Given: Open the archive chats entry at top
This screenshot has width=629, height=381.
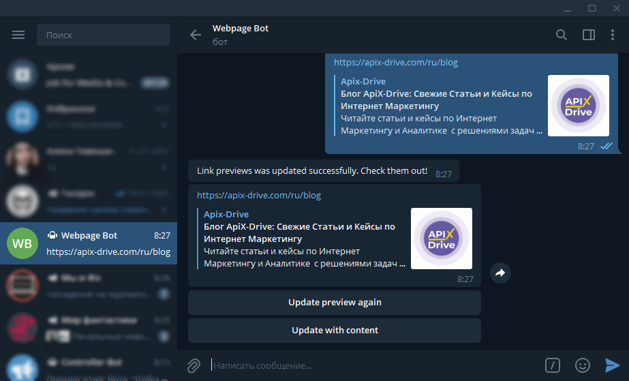Looking at the screenshot, I should pyautogui.click(x=89, y=74).
